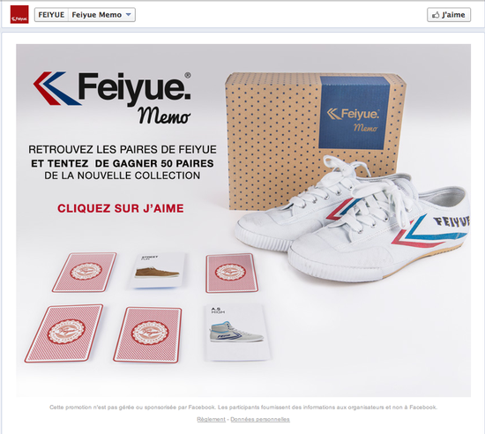Screen dimensions: 485x434
Task: Click the Facebook promotion disclaimer text
Action: pos(243,407)
